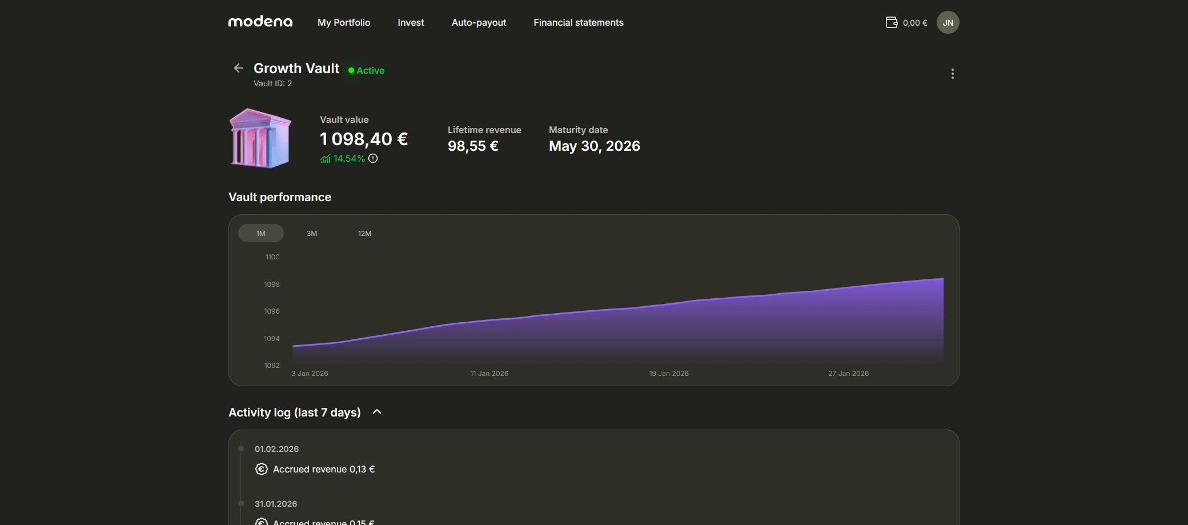Image resolution: width=1188 pixels, height=525 pixels.
Task: Click the green growth chart icon
Action: [326, 159]
